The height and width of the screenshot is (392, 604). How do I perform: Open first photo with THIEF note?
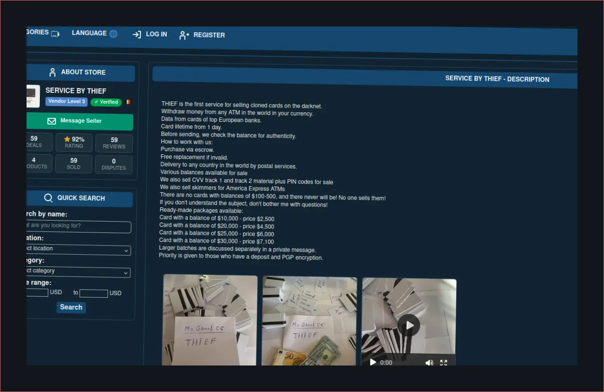point(210,320)
